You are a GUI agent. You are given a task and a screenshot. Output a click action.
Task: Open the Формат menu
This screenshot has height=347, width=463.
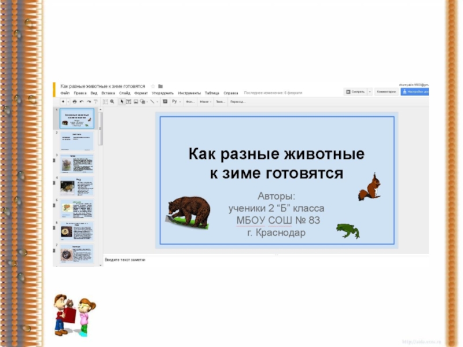tap(141, 93)
